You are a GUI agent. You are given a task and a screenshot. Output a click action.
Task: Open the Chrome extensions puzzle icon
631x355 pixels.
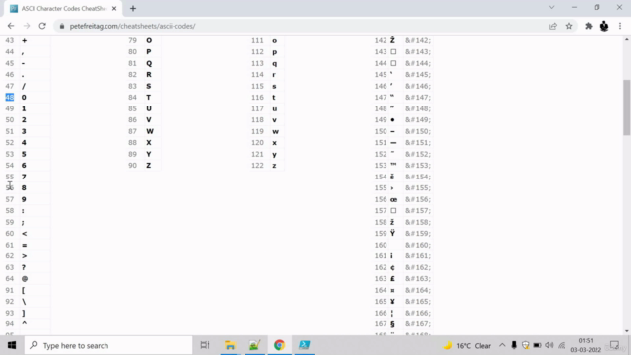[x=589, y=26]
